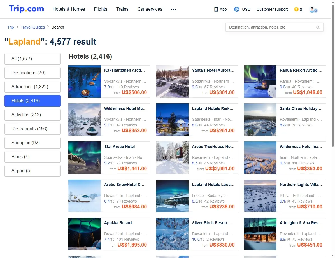Select the Blogs (4) filter
335x258 pixels.
point(32,157)
